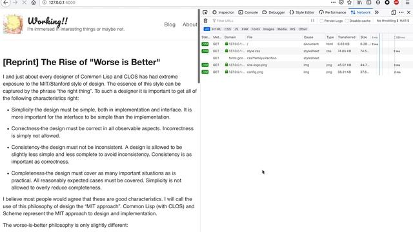Switch to the Inspector tab
This screenshot has height=232, width=413.
pos(223,12)
